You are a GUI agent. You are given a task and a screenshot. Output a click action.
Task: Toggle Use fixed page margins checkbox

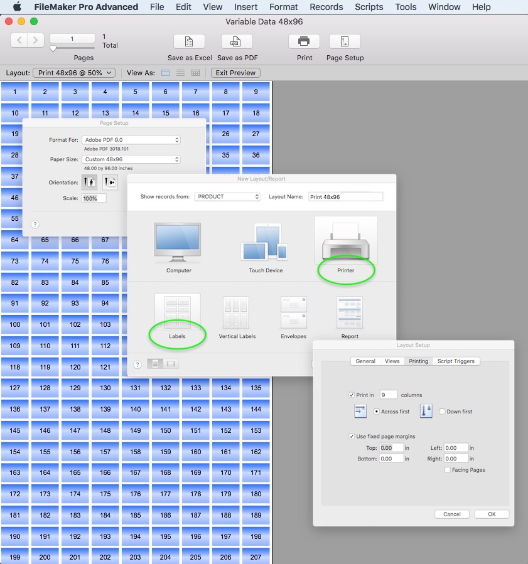352,436
